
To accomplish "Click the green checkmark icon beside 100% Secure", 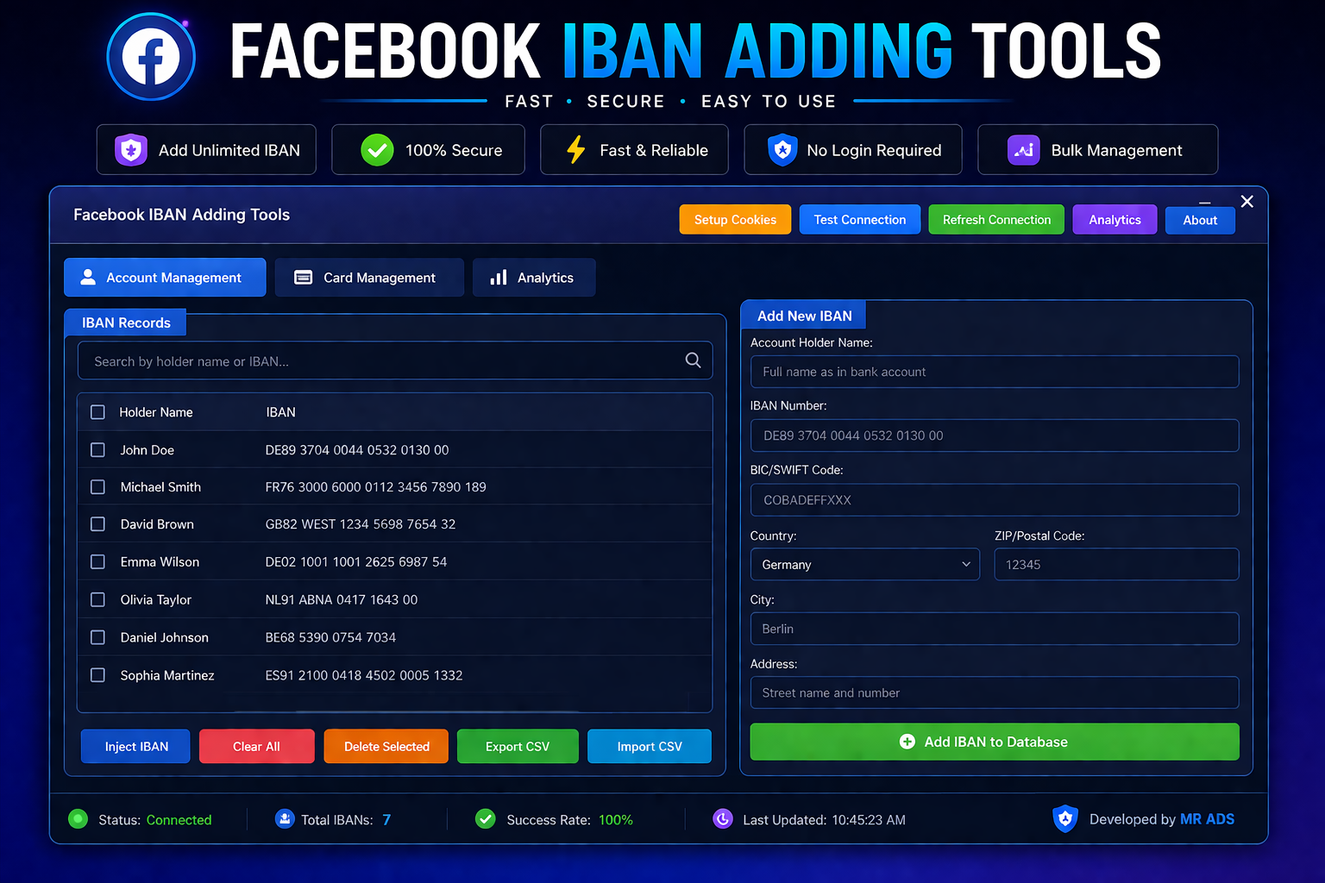I will 377,150.
